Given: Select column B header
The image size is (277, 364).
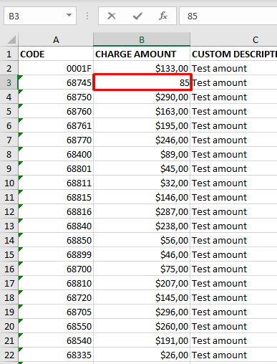Looking at the screenshot, I should pyautogui.click(x=142, y=39).
